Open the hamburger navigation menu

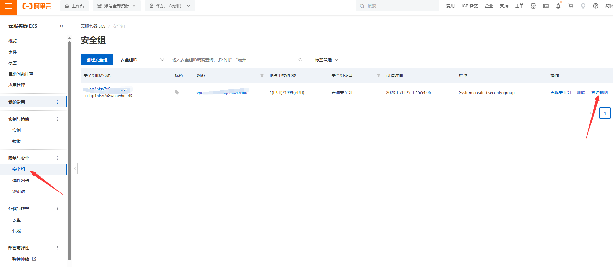[8, 6]
